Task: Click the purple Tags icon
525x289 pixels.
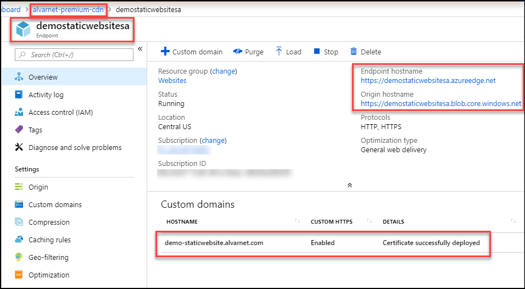Action: tap(19, 130)
